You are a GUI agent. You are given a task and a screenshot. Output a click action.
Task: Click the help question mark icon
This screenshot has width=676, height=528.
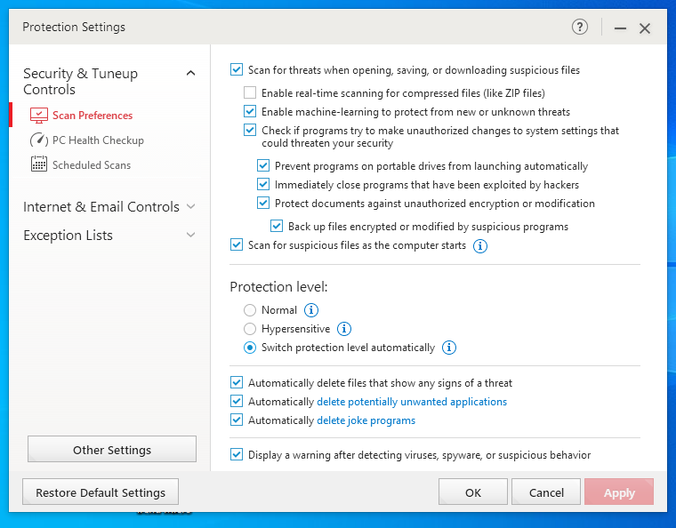(580, 28)
